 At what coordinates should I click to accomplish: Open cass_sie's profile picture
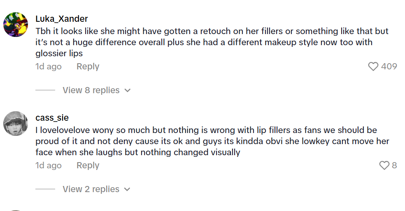(x=16, y=123)
